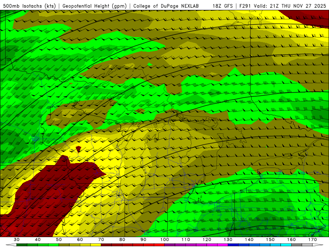Click the "Geopotential Height (gpm)" label
This screenshot has height=247, width=329.
95,6
